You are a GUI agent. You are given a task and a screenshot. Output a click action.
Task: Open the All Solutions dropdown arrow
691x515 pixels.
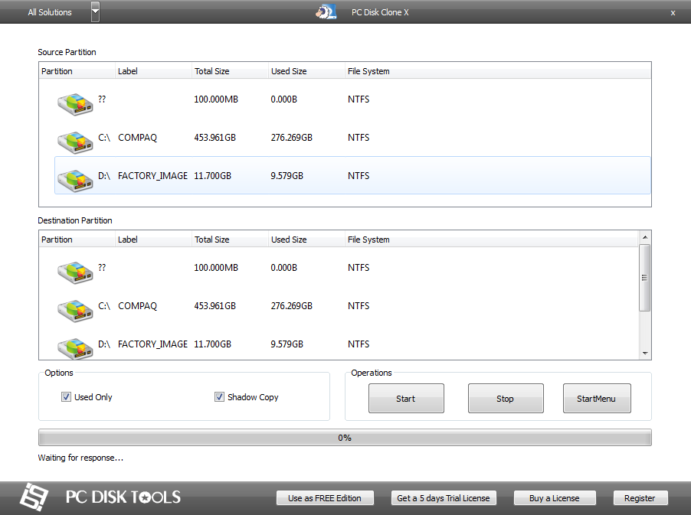pos(93,11)
